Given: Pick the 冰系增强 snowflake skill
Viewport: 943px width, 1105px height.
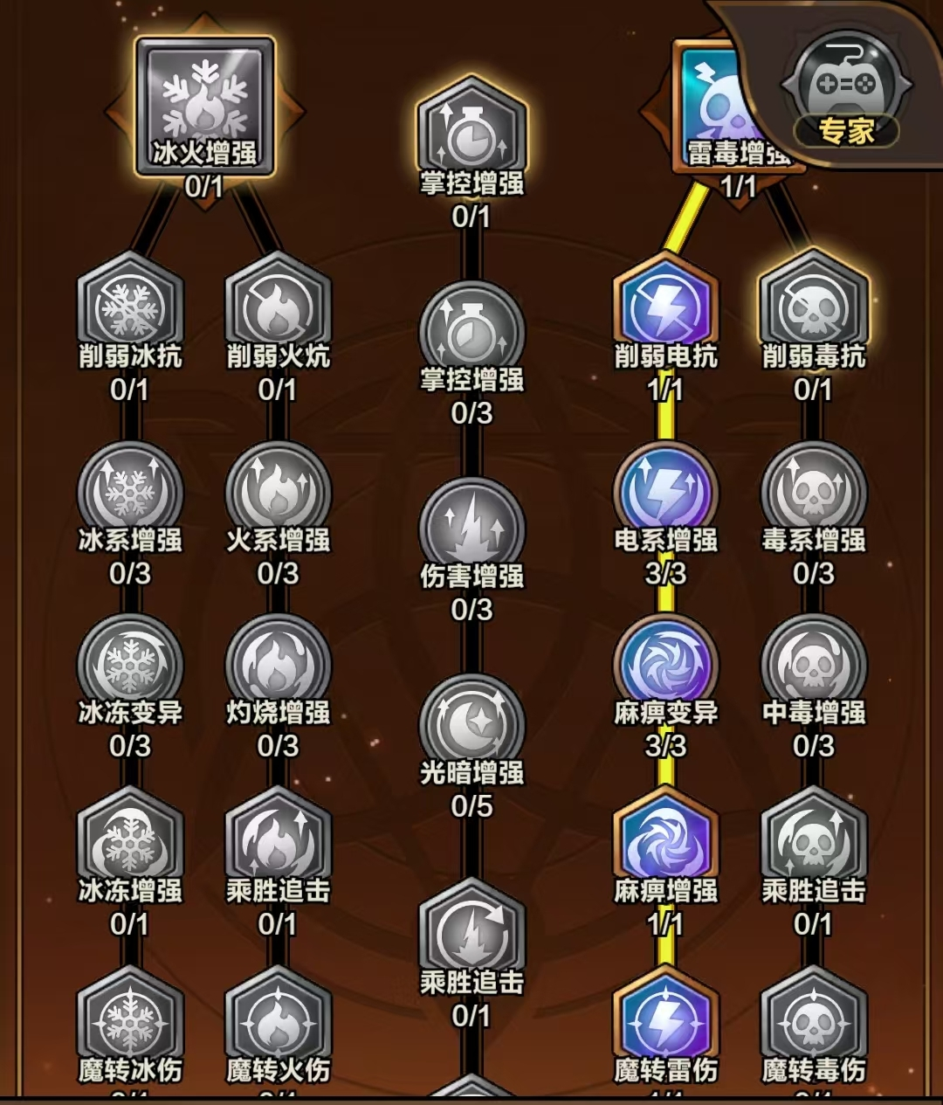Looking at the screenshot, I should (130, 491).
